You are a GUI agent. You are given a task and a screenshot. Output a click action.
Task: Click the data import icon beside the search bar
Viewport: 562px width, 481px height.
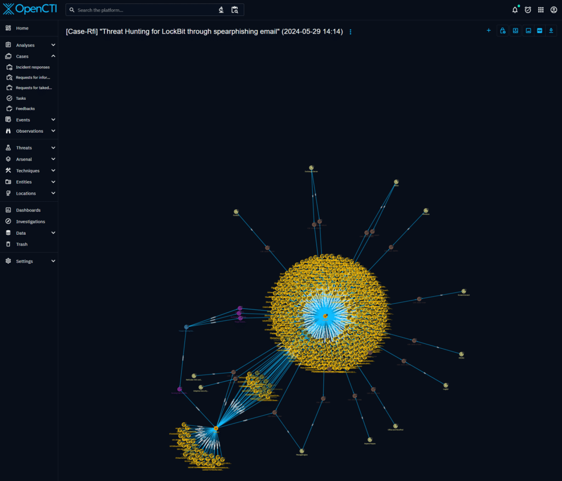222,9
